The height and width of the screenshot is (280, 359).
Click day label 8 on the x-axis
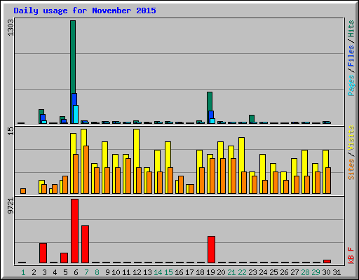(x=97, y=272)
